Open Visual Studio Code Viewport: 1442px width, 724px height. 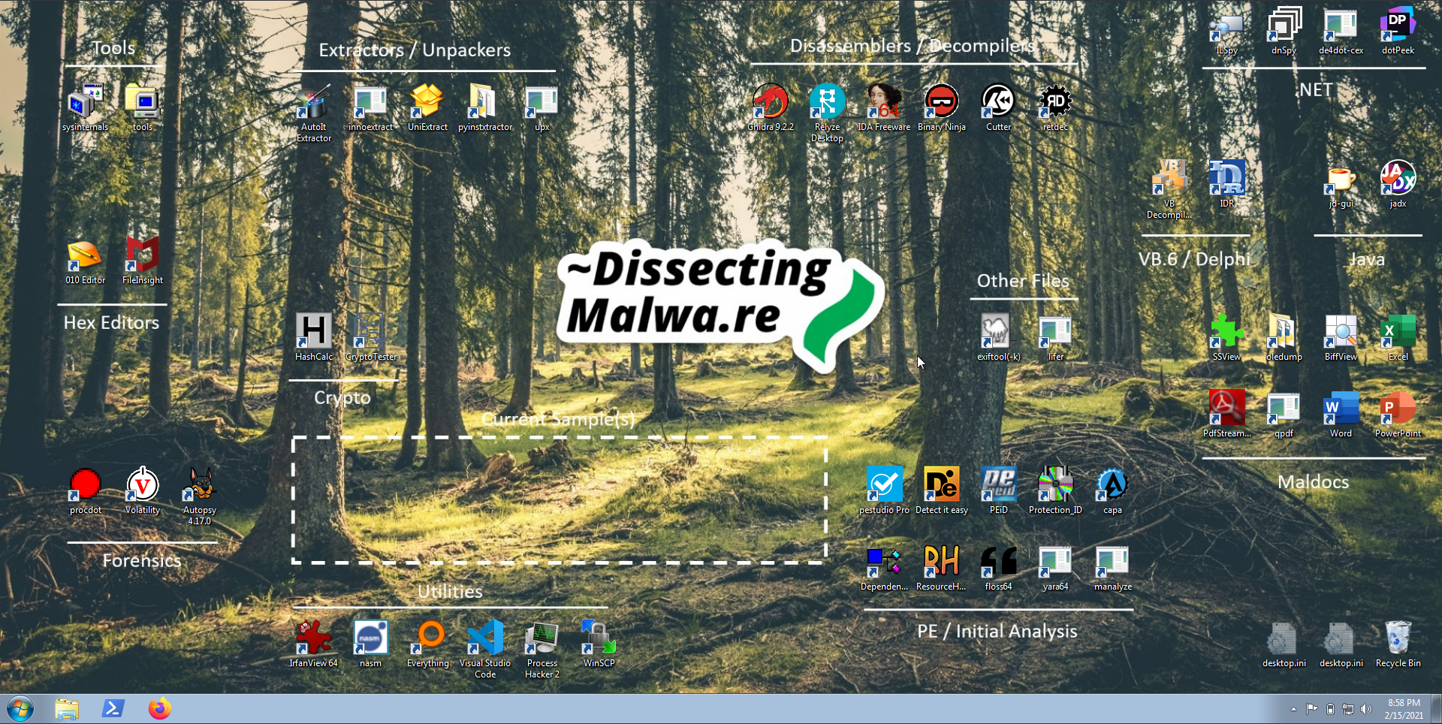484,649
